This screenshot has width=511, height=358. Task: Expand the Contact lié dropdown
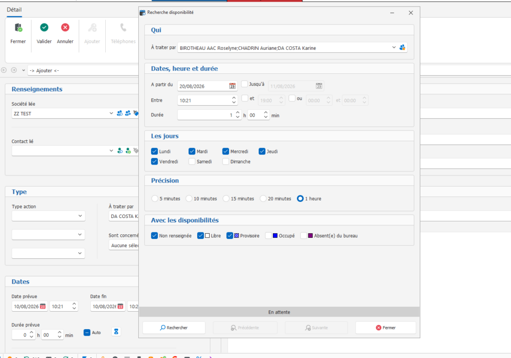pyautogui.click(x=111, y=151)
